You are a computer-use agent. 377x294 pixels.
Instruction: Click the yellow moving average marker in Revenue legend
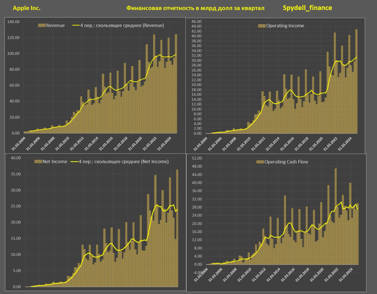pyautogui.click(x=76, y=26)
